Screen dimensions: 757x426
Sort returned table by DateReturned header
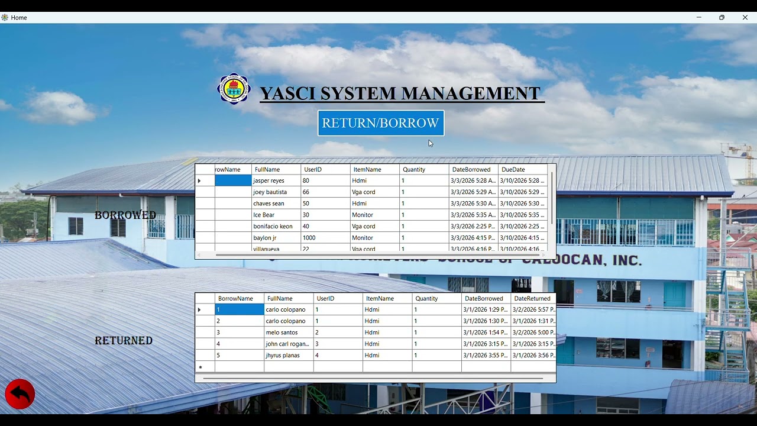click(x=533, y=298)
